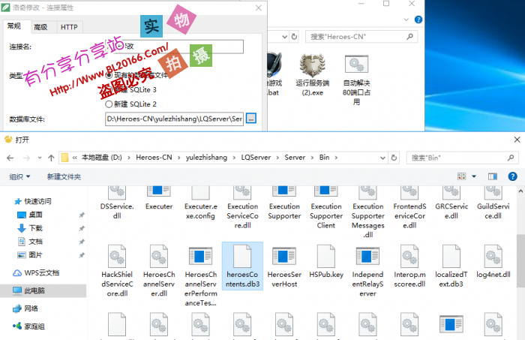Click Heroes-CN in the breadcrumb path
Image resolution: width=525 pixels, height=340 pixels.
click(x=154, y=158)
